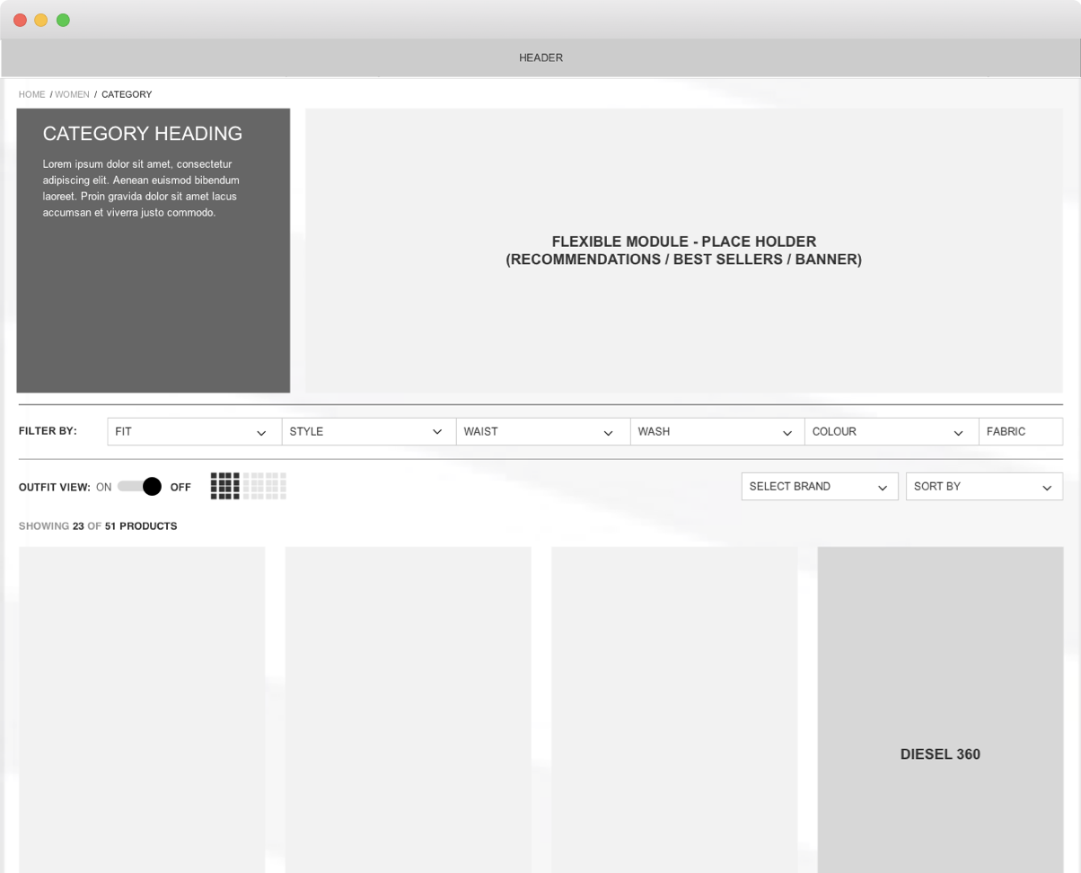Viewport: 1081px width, 873px height.
Task: Toggle the Outfit View switch
Action: point(139,487)
